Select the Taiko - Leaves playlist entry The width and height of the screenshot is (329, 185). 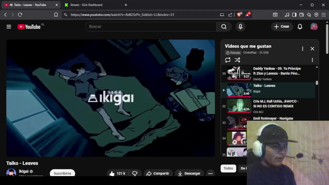click(268, 90)
